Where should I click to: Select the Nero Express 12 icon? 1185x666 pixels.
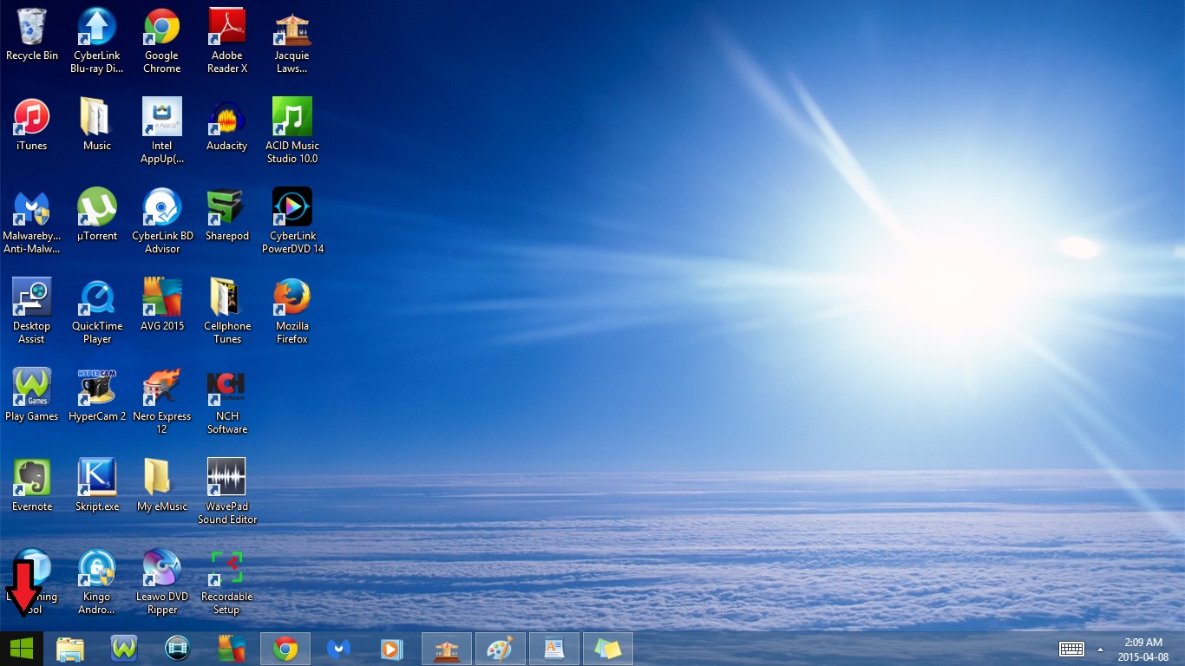point(162,402)
